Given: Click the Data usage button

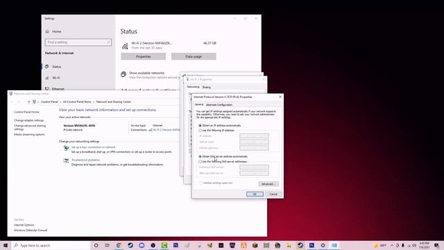Looking at the screenshot, I should (x=194, y=56).
